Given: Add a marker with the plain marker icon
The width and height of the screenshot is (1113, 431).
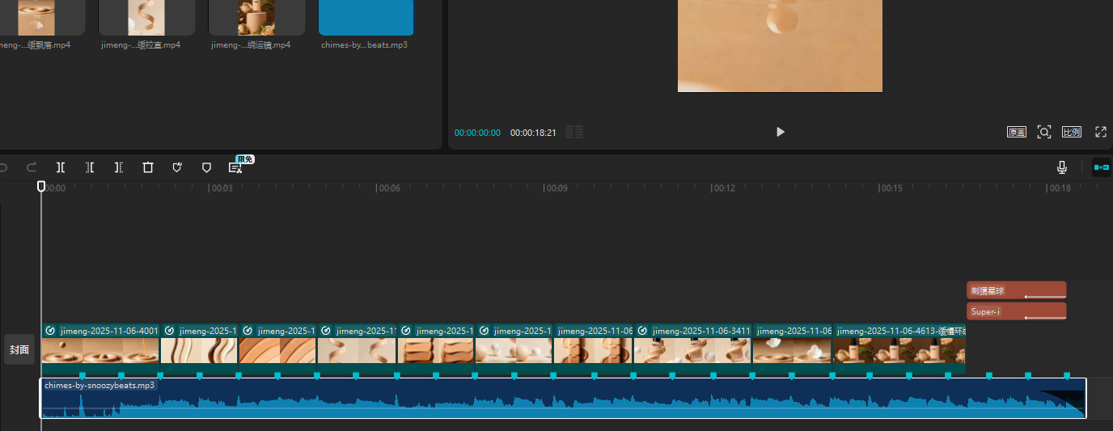Looking at the screenshot, I should pyautogui.click(x=206, y=167).
